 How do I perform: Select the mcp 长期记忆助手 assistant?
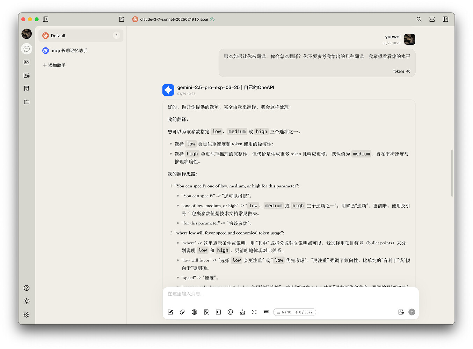click(81, 51)
